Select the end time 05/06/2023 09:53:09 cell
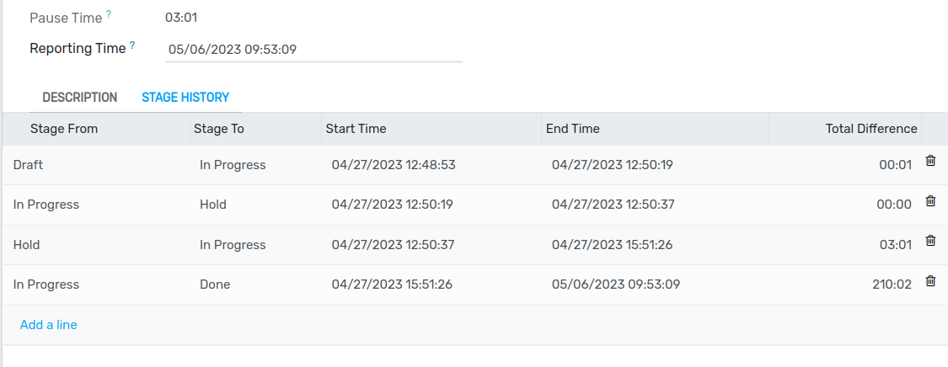 [x=655, y=285]
